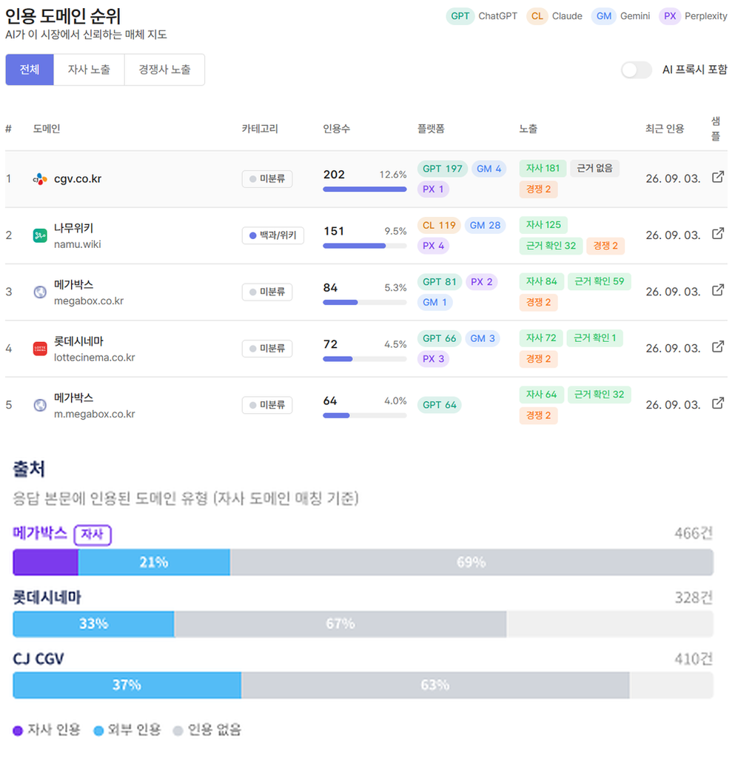Image resolution: width=735 pixels, height=758 pixels.
Task: Open sample link for megabox.co.kr row
Action: [717, 290]
